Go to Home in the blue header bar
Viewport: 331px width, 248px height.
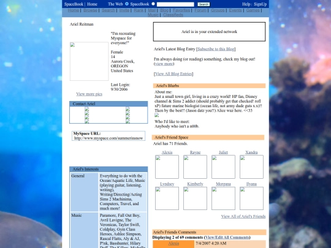[92, 4]
